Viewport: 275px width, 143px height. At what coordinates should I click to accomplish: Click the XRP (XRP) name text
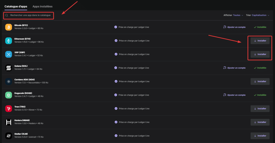(x=20, y=52)
